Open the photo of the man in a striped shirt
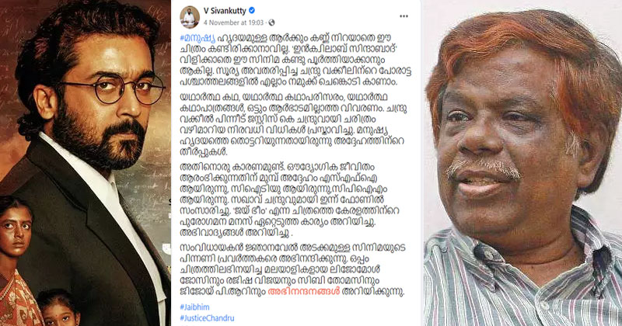The image size is (622, 326). click(522, 163)
